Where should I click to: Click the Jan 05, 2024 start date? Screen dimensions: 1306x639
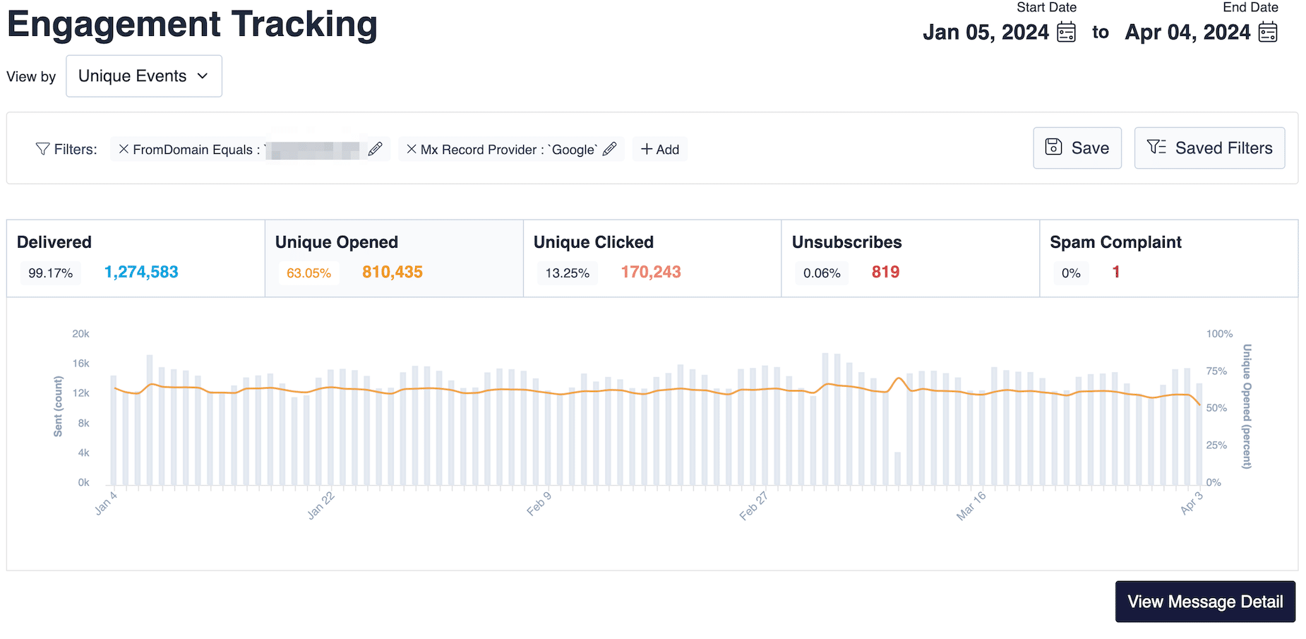coord(986,32)
